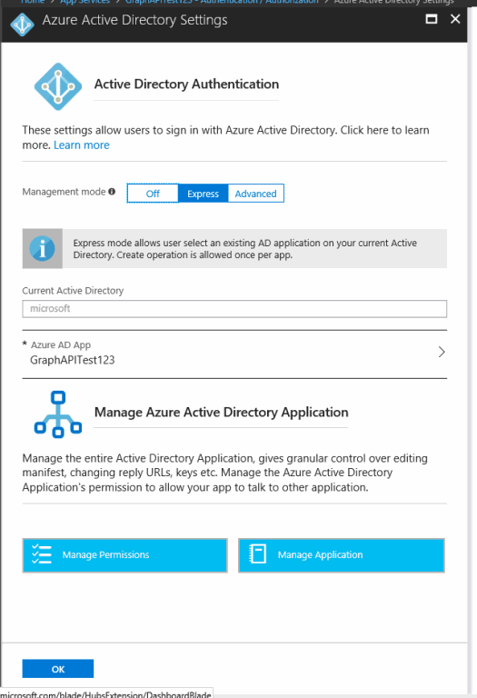477x698 pixels.
Task: Expand the Azure AD App chevron
Action: 442,352
